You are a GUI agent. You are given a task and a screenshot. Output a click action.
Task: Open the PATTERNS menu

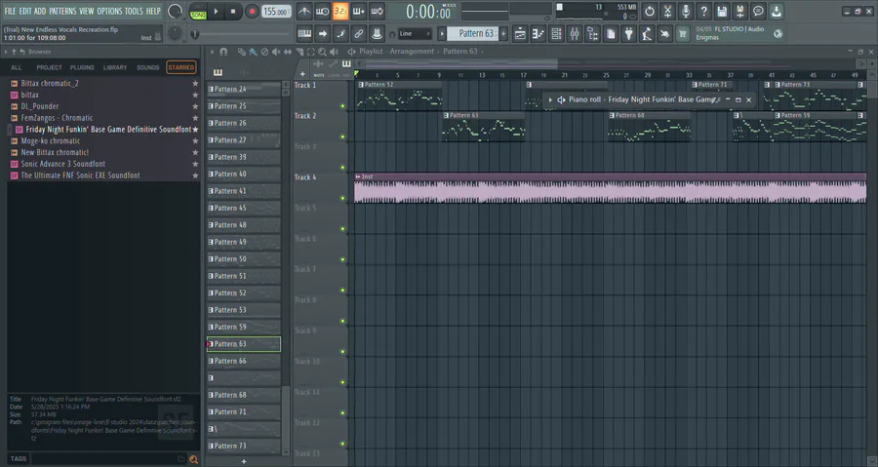[62, 11]
